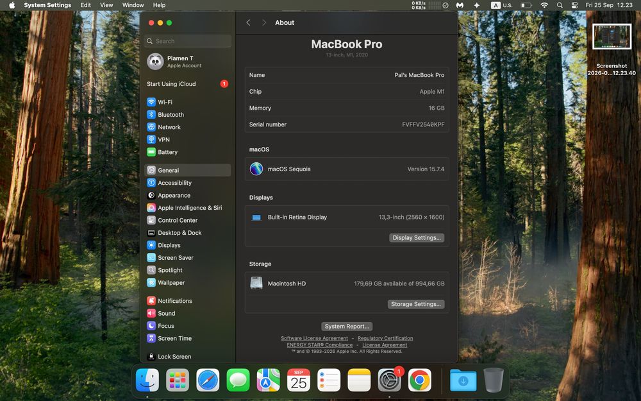Click Start Using iCloud
Image resolution: width=641 pixels, height=401 pixels.
(x=188, y=84)
